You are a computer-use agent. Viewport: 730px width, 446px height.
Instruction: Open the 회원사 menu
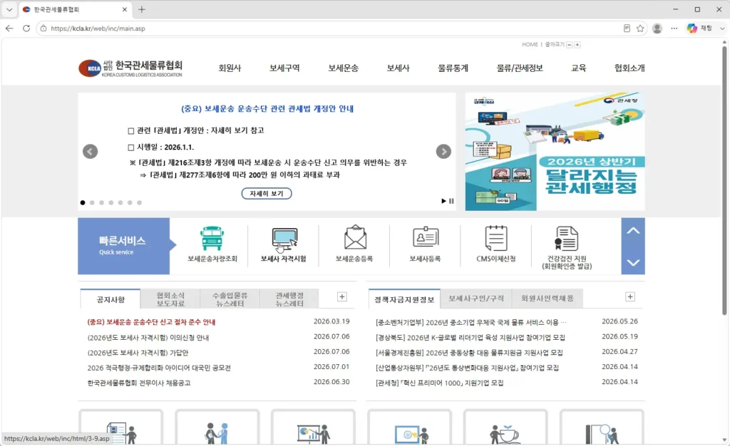click(230, 68)
